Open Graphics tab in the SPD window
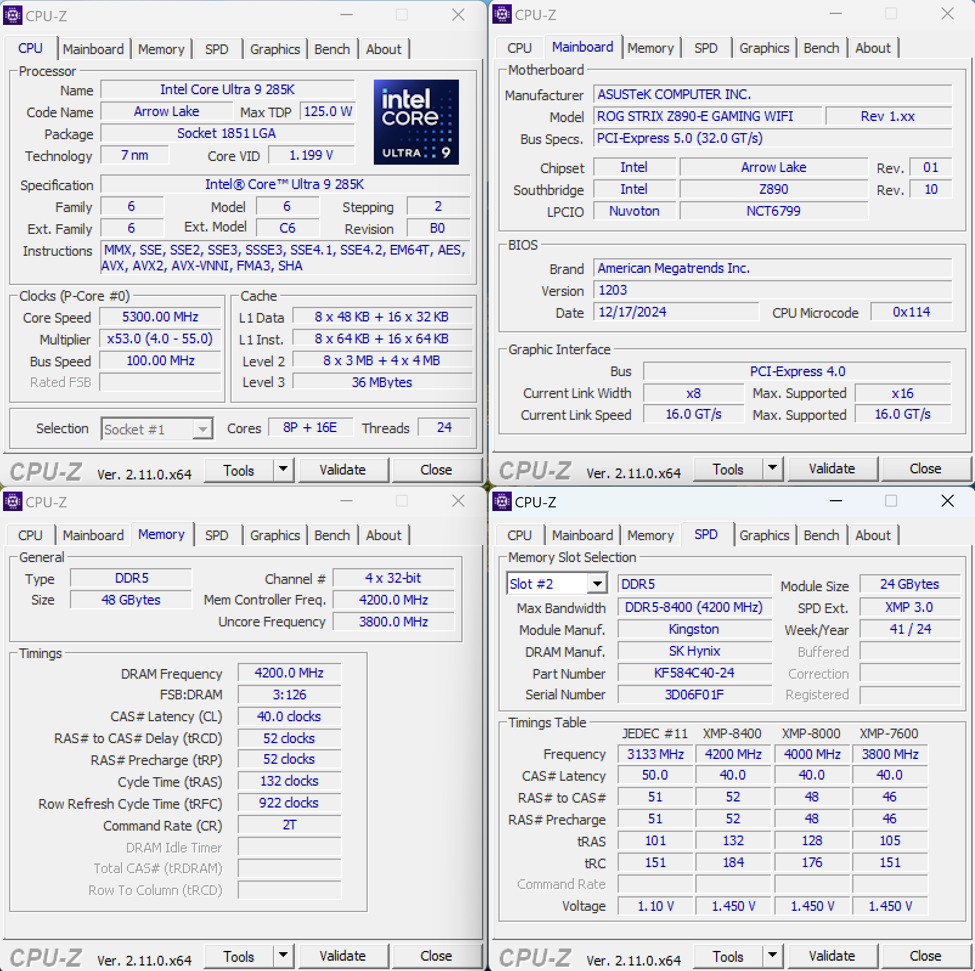Viewport: 975px width, 971px height. pos(764,535)
